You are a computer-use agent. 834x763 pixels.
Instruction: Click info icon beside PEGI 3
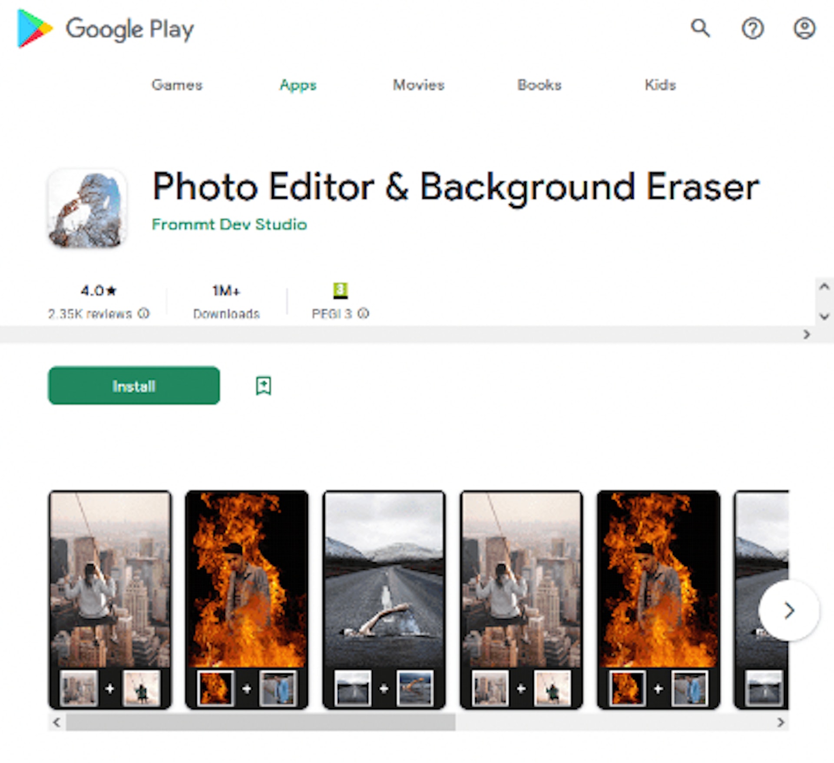[364, 313]
